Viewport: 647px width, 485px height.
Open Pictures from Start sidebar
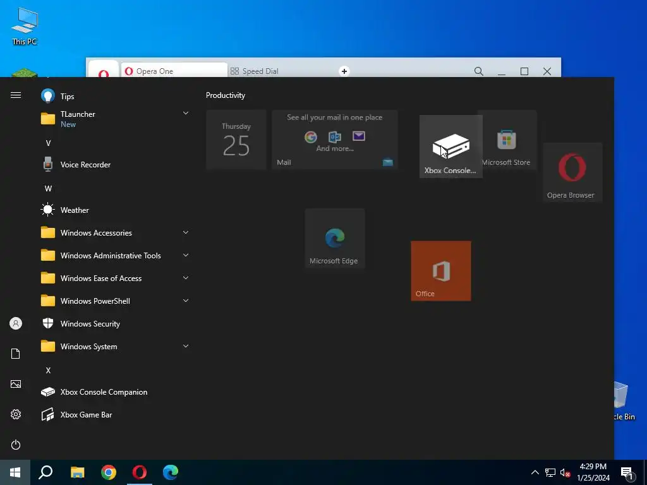(16, 384)
